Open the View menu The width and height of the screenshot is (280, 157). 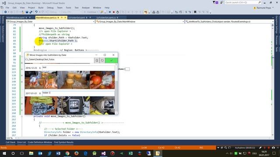(22, 8)
